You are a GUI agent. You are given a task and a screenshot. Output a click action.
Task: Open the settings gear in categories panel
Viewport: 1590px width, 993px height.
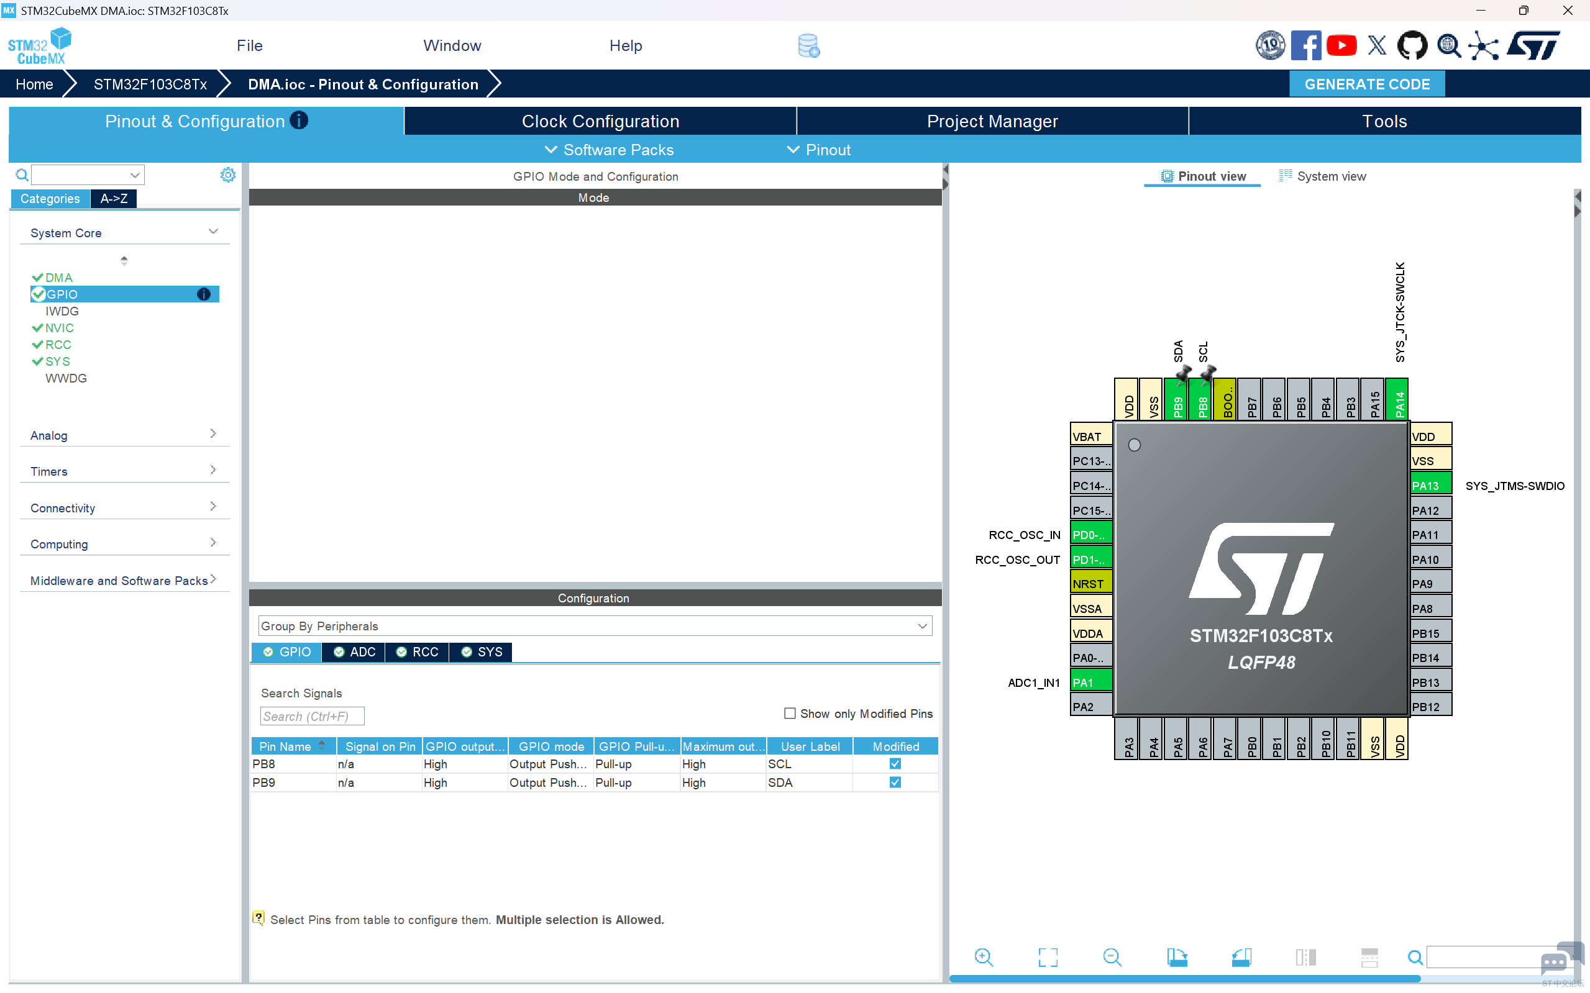pos(227,175)
